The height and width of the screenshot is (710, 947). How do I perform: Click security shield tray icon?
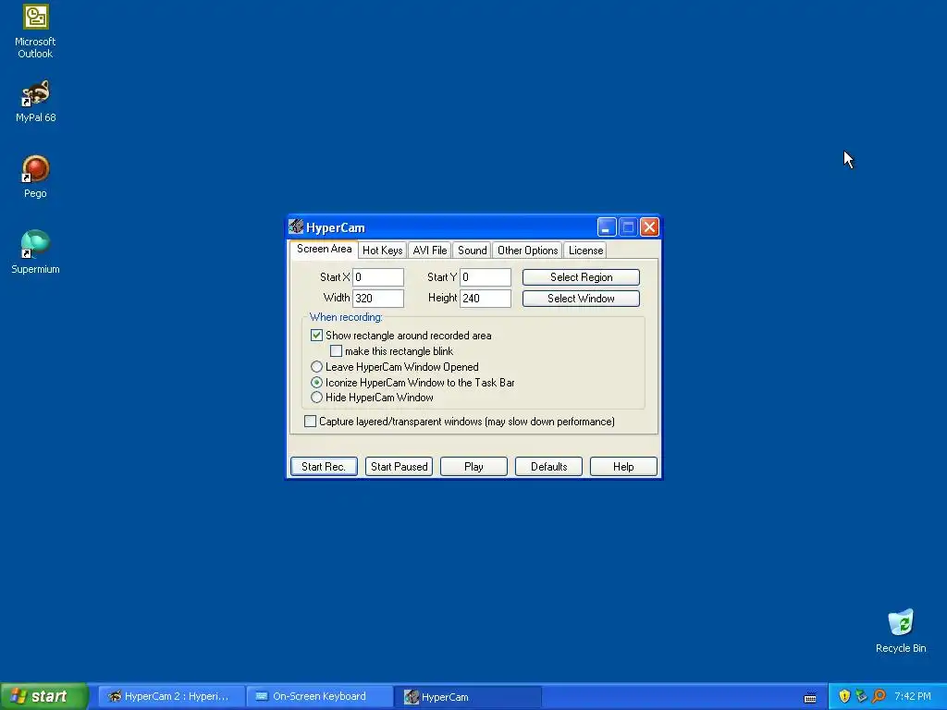844,696
